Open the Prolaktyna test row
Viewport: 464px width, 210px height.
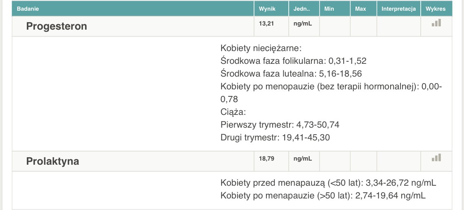click(52, 161)
